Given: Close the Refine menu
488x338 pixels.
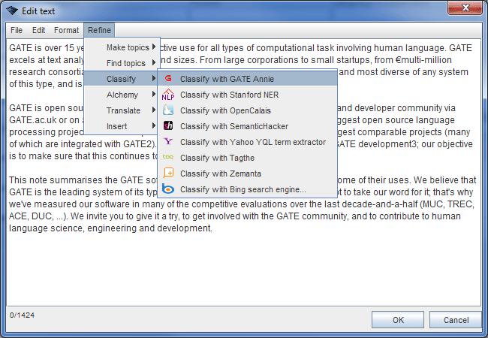Looking at the screenshot, I should [x=99, y=30].
